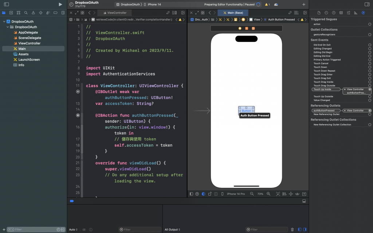Screen dimensions: 373x233
Task: Click Auth Button Pressed jump bar item
Action: 279,20
